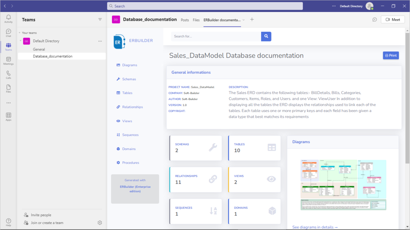Open the Calls panel

[8, 75]
